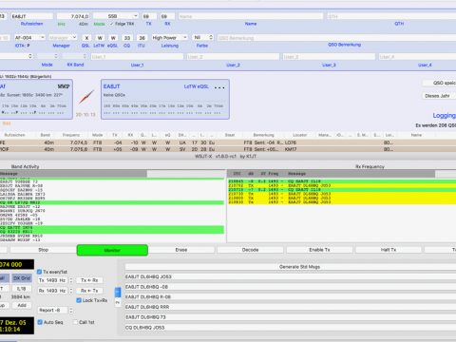Adjust the Tx 1493 Hz stepper
Image resolution: width=456 pixels, height=342 pixels.
click(71, 280)
